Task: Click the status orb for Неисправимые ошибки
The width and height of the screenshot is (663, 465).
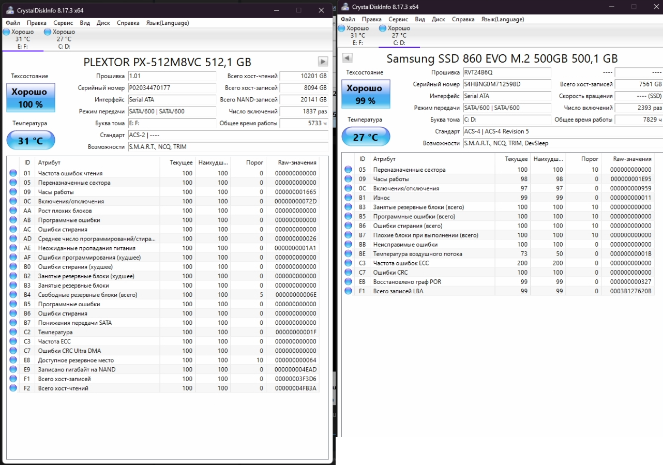Action: (349, 245)
